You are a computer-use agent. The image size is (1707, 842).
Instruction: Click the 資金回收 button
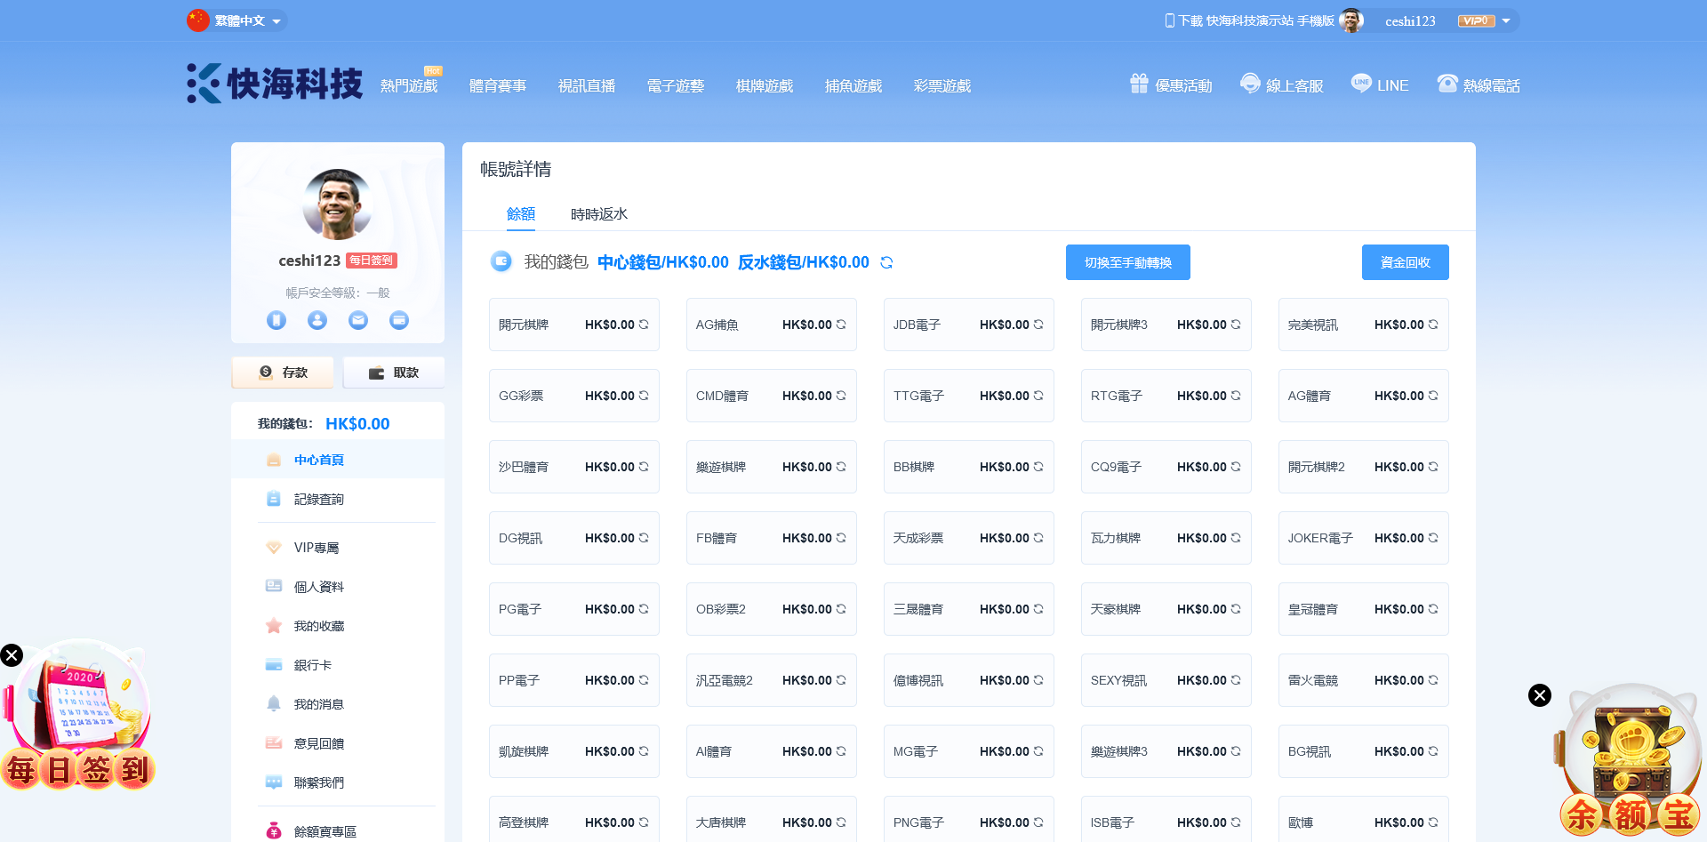coord(1405,262)
